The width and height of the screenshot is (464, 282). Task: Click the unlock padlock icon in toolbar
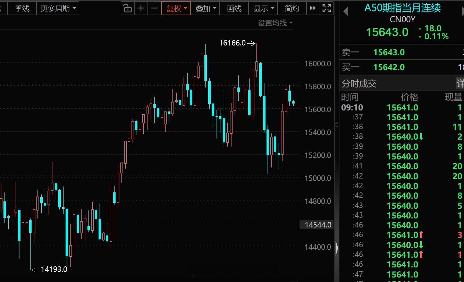[x=128, y=8]
